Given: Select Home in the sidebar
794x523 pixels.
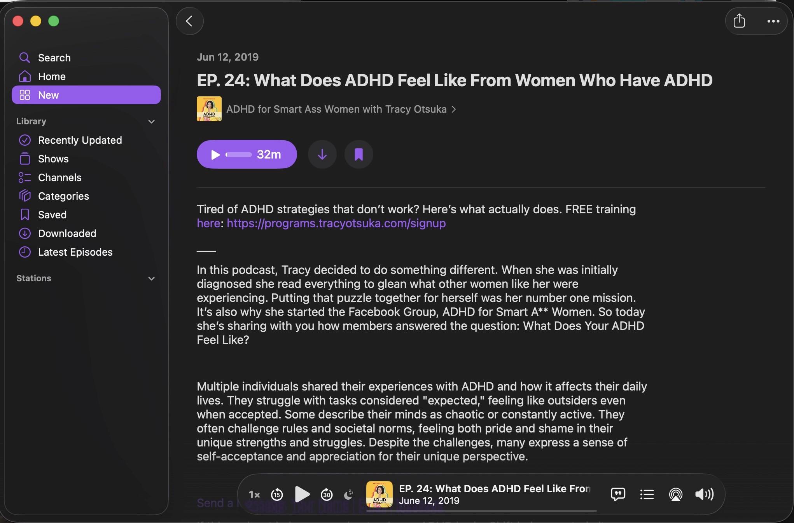Looking at the screenshot, I should pos(52,77).
